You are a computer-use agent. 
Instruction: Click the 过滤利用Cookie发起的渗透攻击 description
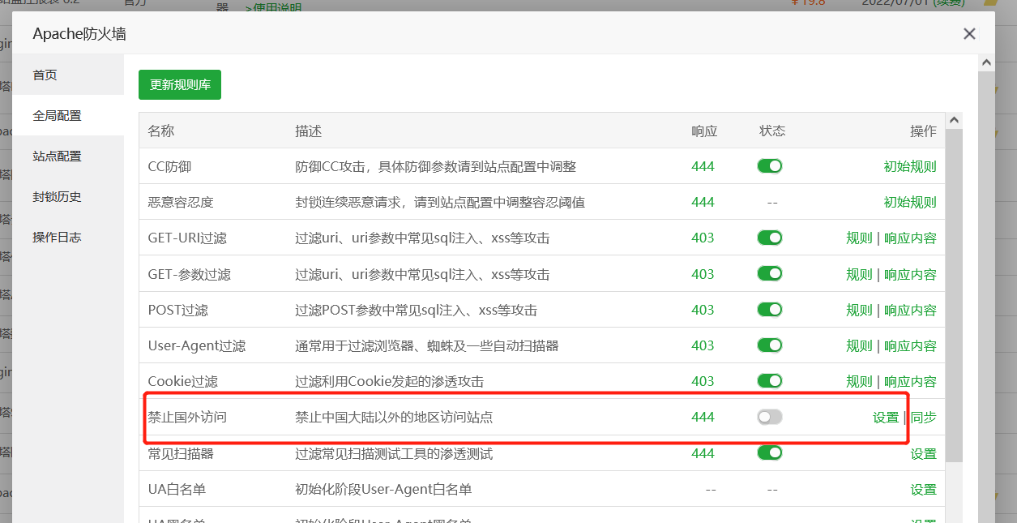pos(390,381)
